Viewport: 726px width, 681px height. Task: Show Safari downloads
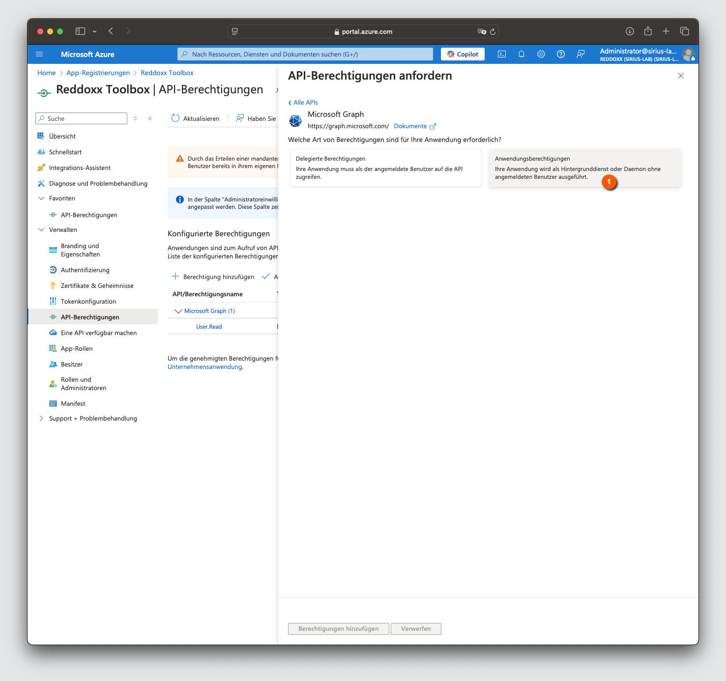click(630, 31)
